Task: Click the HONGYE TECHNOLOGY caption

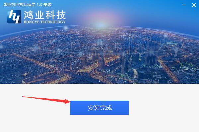Action: [44, 22]
